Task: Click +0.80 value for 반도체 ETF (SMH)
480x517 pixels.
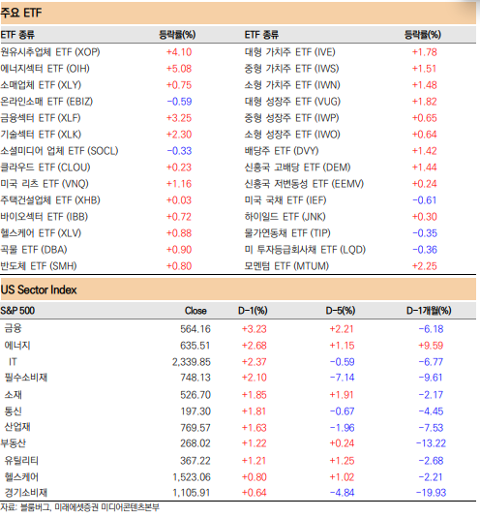Action: coord(179,266)
